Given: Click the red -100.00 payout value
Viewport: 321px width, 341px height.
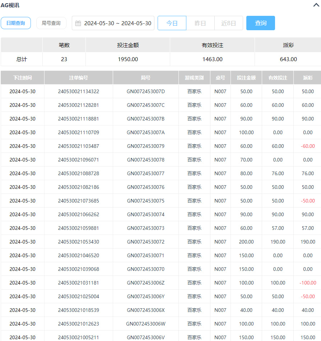Looking at the screenshot, I should (x=308, y=283).
